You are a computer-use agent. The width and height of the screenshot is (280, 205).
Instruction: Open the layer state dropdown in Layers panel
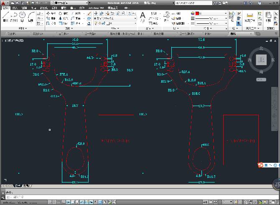[115, 18]
